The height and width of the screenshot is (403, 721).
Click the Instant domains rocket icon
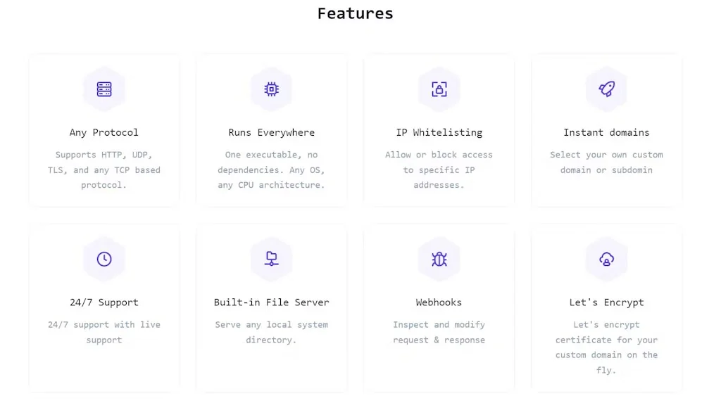tap(606, 89)
